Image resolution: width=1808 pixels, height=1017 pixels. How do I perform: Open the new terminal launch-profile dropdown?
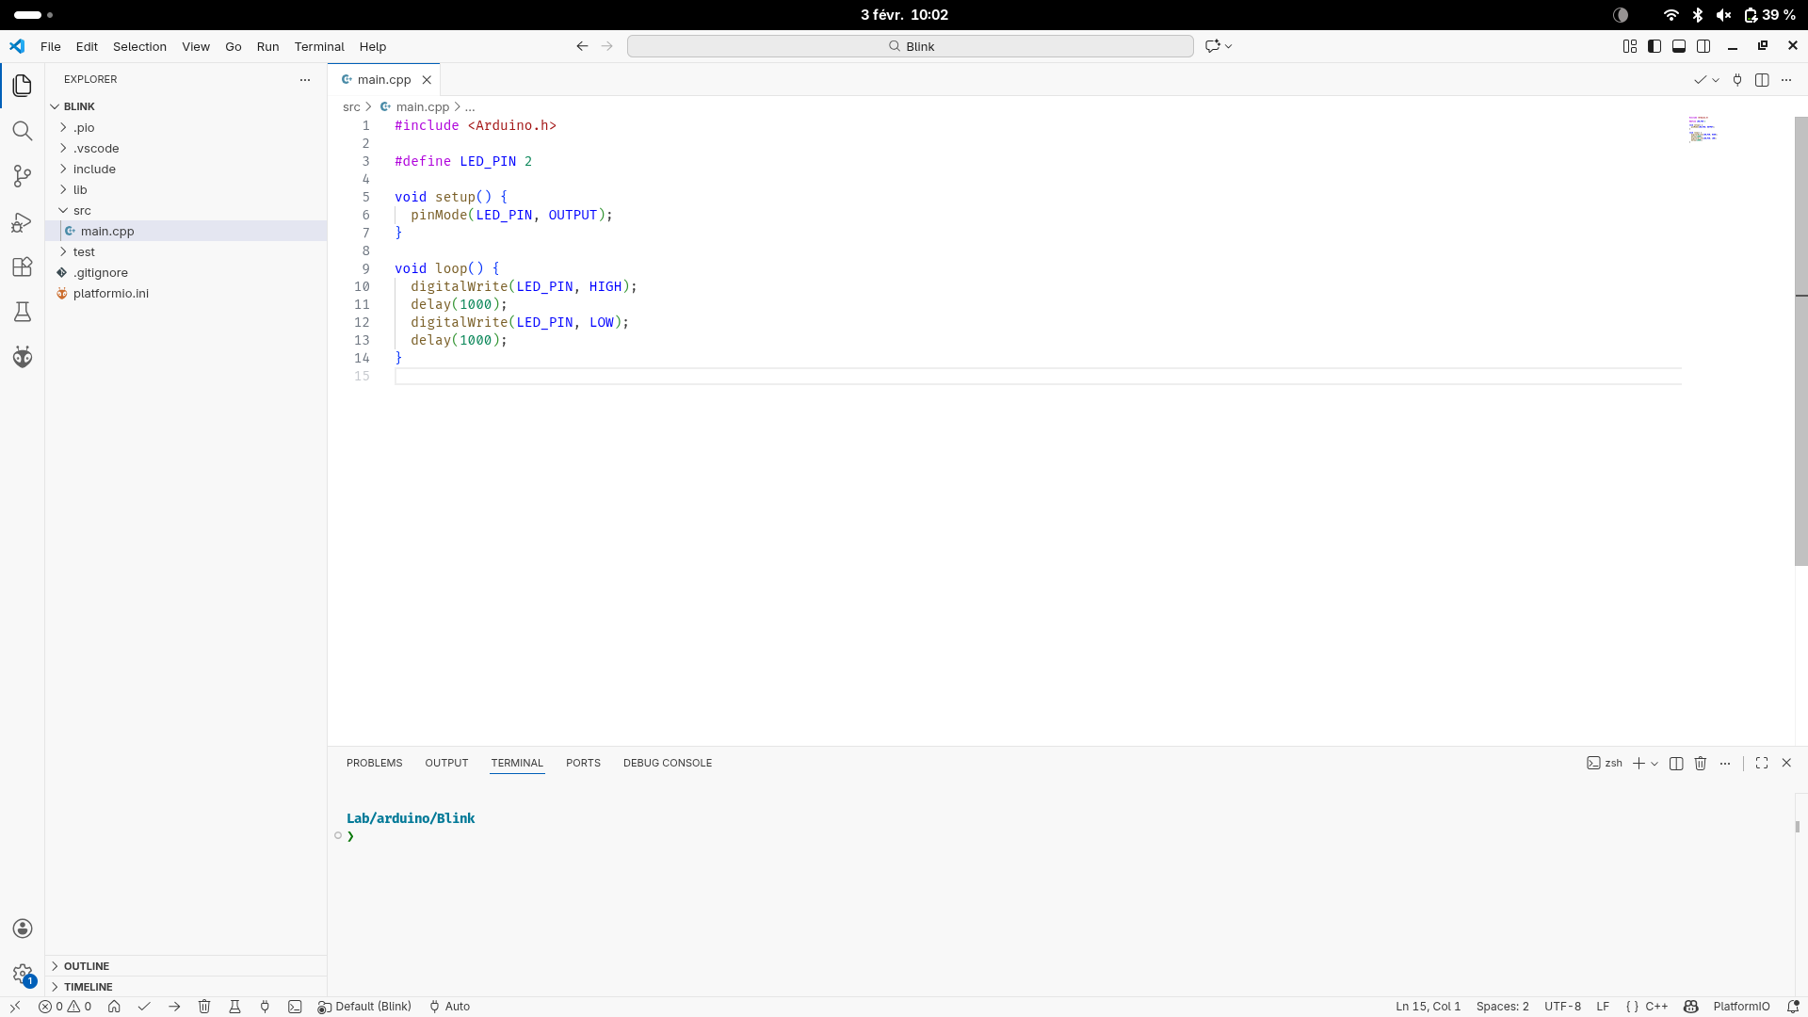pos(1655,764)
